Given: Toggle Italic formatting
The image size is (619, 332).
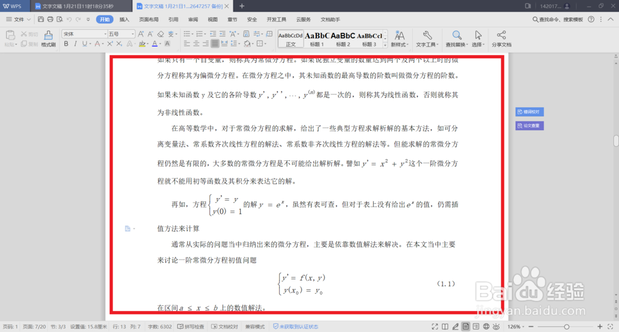Looking at the screenshot, I should pyautogui.click(x=75, y=44).
